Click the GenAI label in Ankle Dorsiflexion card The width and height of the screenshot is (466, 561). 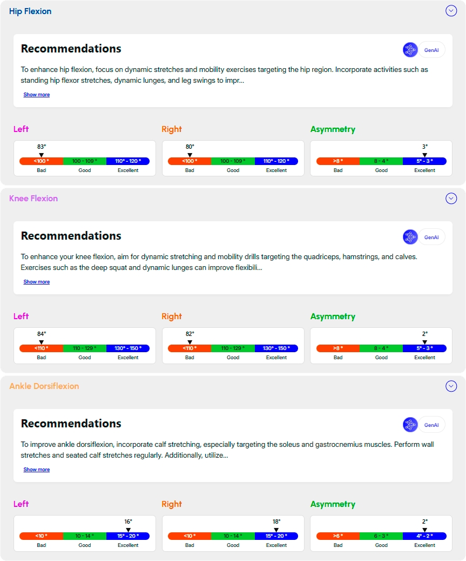click(x=431, y=425)
